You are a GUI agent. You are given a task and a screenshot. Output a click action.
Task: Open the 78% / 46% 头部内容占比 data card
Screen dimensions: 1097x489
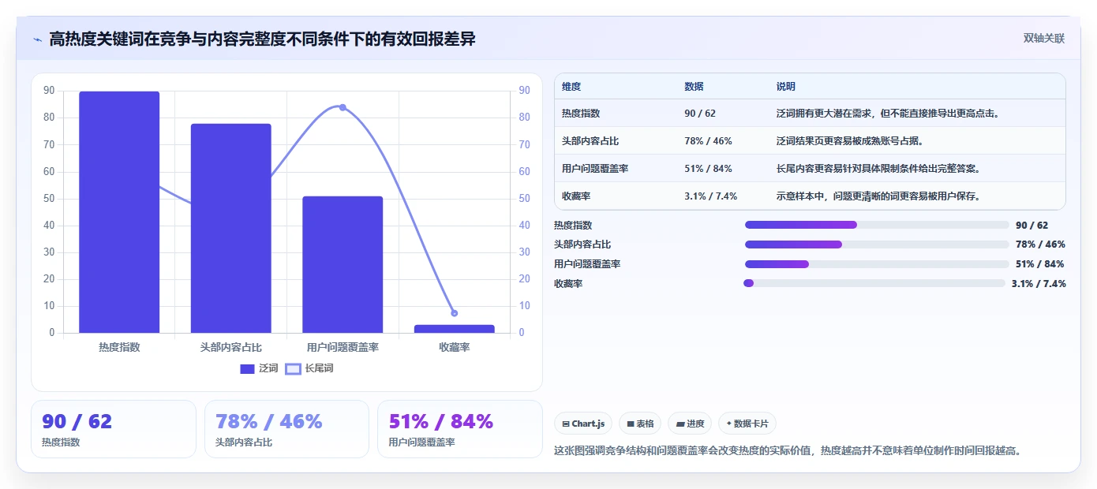pyautogui.click(x=286, y=429)
